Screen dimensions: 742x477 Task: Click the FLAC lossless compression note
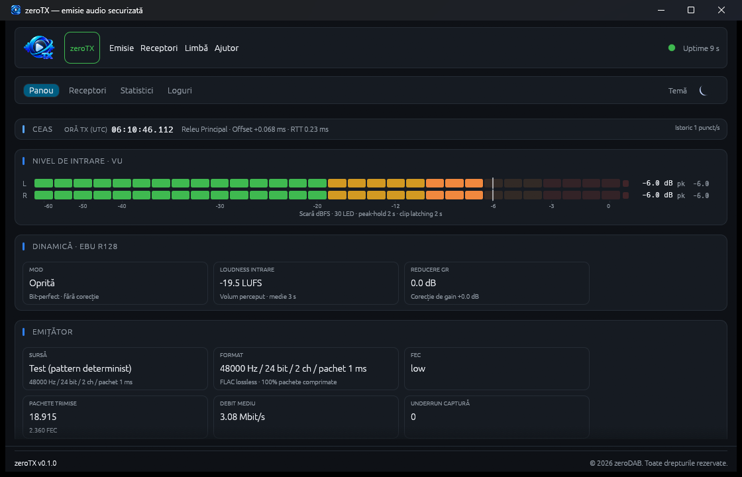pos(278,382)
